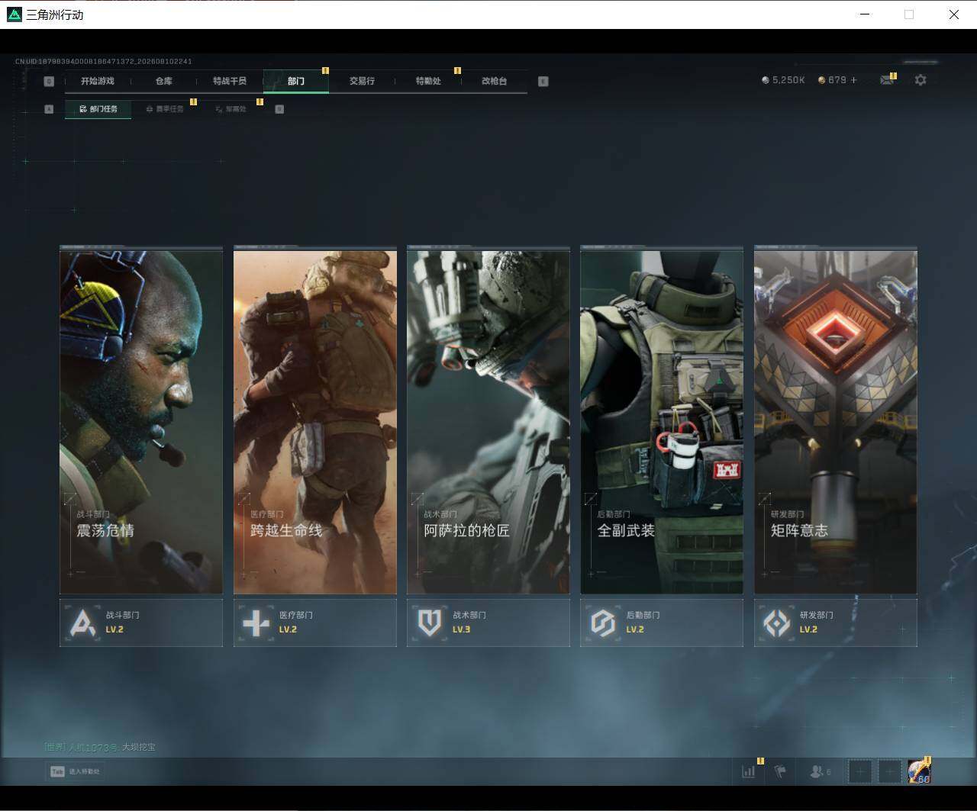Select the 部门 tab
The image size is (977, 811).
pos(296,81)
